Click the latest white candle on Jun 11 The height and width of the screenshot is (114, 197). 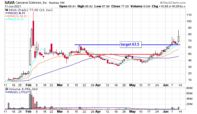[178, 39]
